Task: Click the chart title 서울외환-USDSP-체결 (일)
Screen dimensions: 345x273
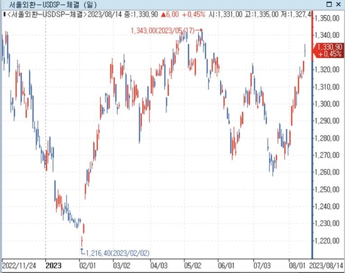Action: (x=53, y=5)
